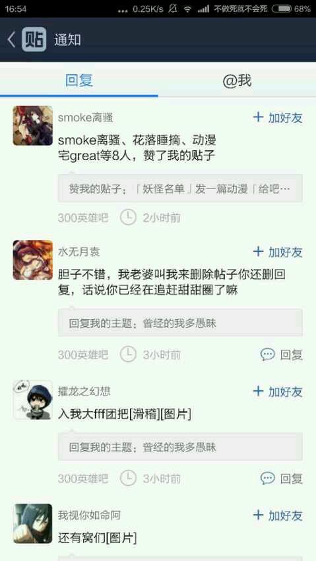This screenshot has width=316, height=561.
Task: Tap the Tieba logo icon
Action: click(34, 40)
